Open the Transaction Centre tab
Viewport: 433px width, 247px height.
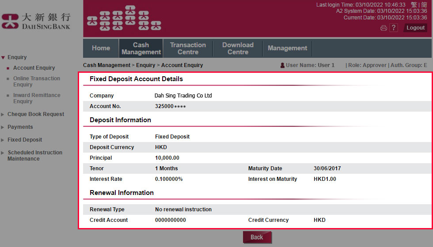[x=188, y=48]
